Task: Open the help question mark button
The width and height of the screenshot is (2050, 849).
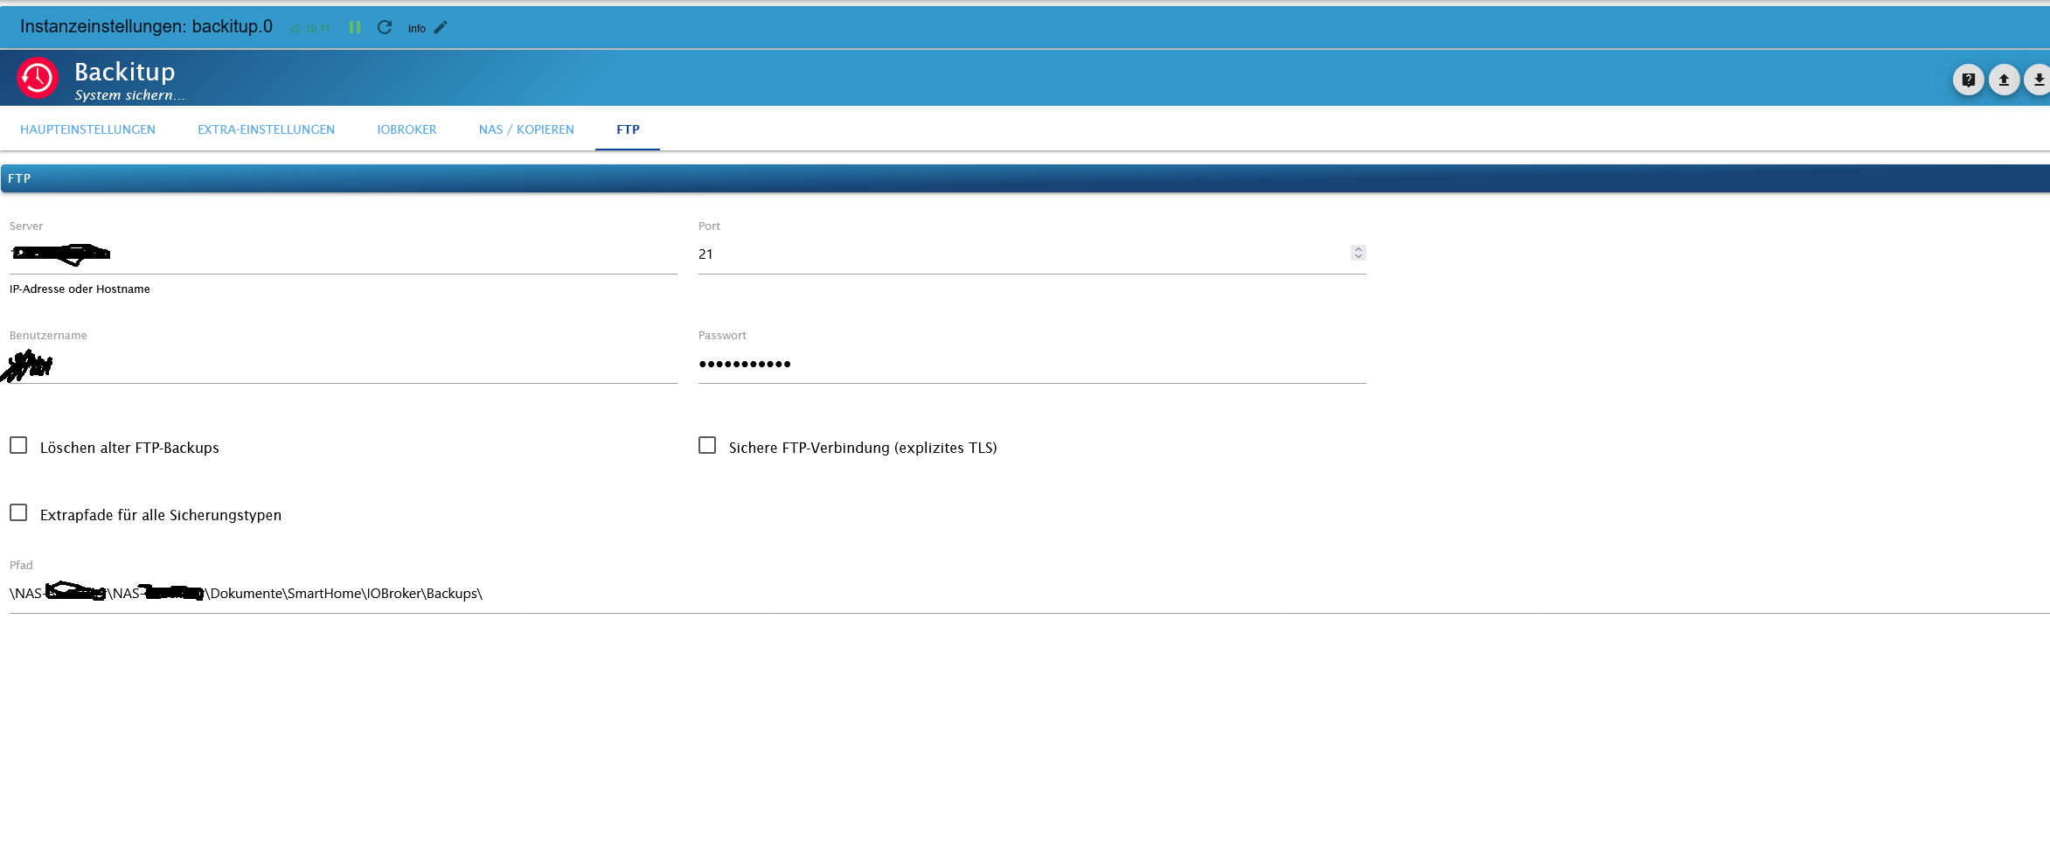Action: [x=1968, y=80]
